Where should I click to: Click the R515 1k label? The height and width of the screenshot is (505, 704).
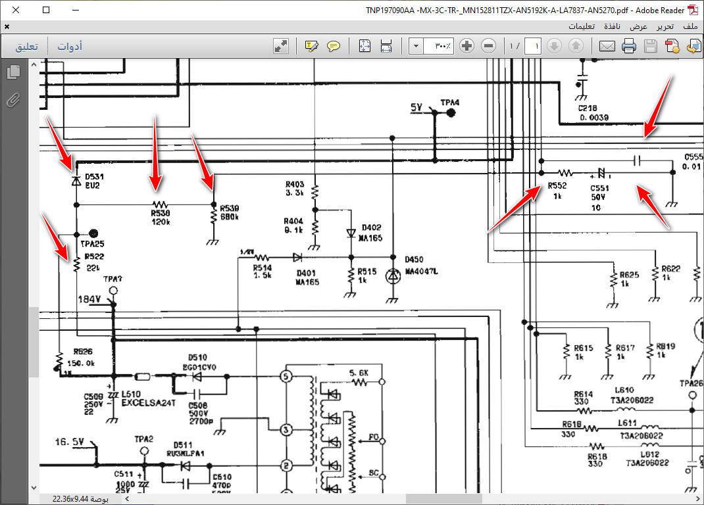367,276
